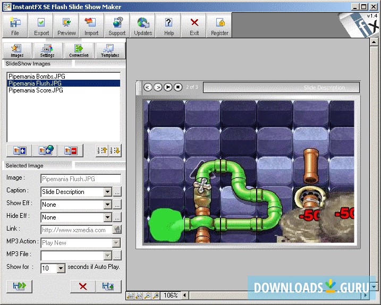This screenshot has height=305, width=381.
Task: Click the Pipemania preview image
Action: click(249, 172)
